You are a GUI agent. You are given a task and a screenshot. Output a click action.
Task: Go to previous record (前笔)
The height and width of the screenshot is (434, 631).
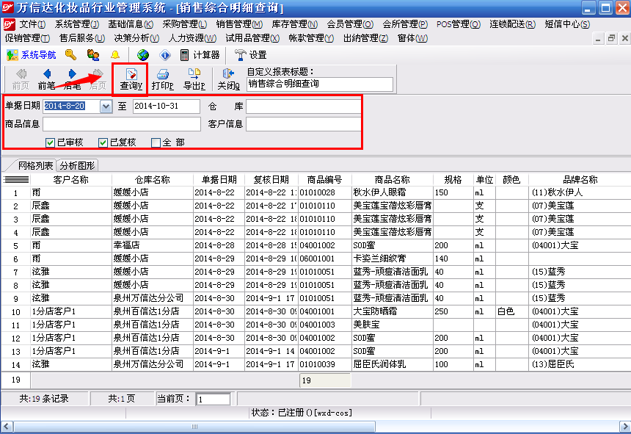point(47,79)
